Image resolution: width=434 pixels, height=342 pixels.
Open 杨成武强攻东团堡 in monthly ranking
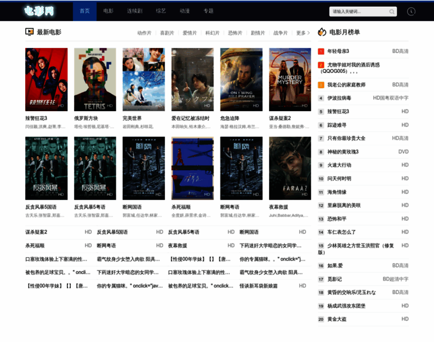pyautogui.click(x=346, y=306)
